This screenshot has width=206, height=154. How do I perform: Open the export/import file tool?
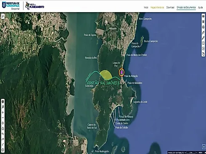point(203,49)
